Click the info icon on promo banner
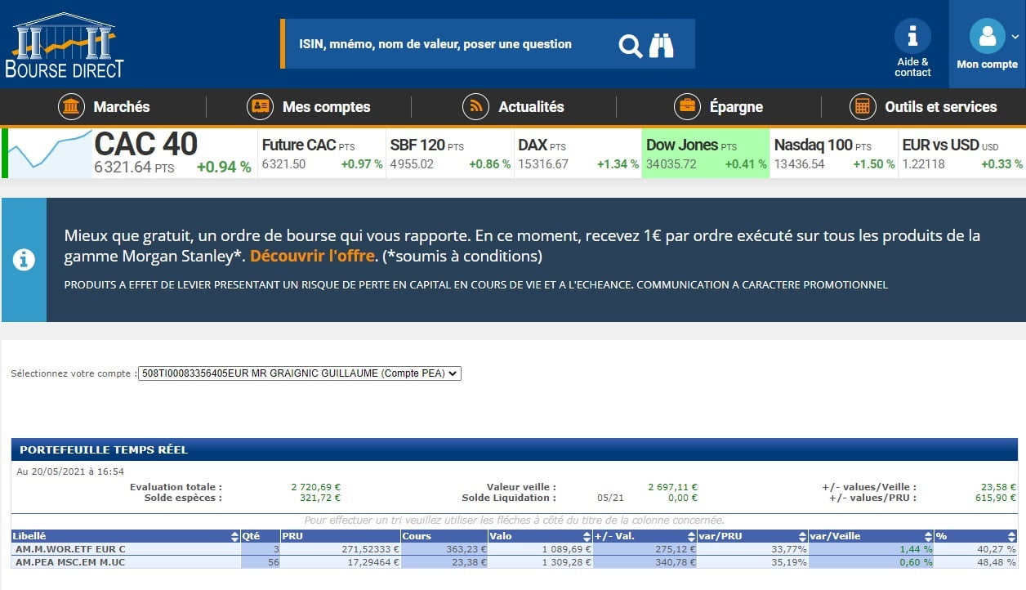 pos(24,260)
